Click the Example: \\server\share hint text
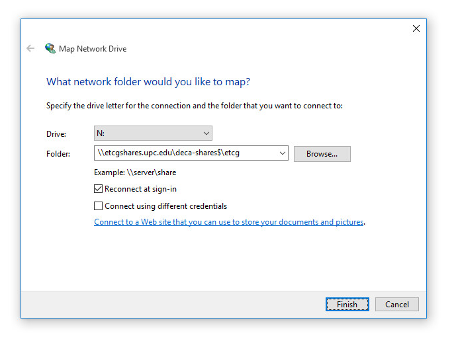This screenshot has width=458, height=339. (x=135, y=172)
